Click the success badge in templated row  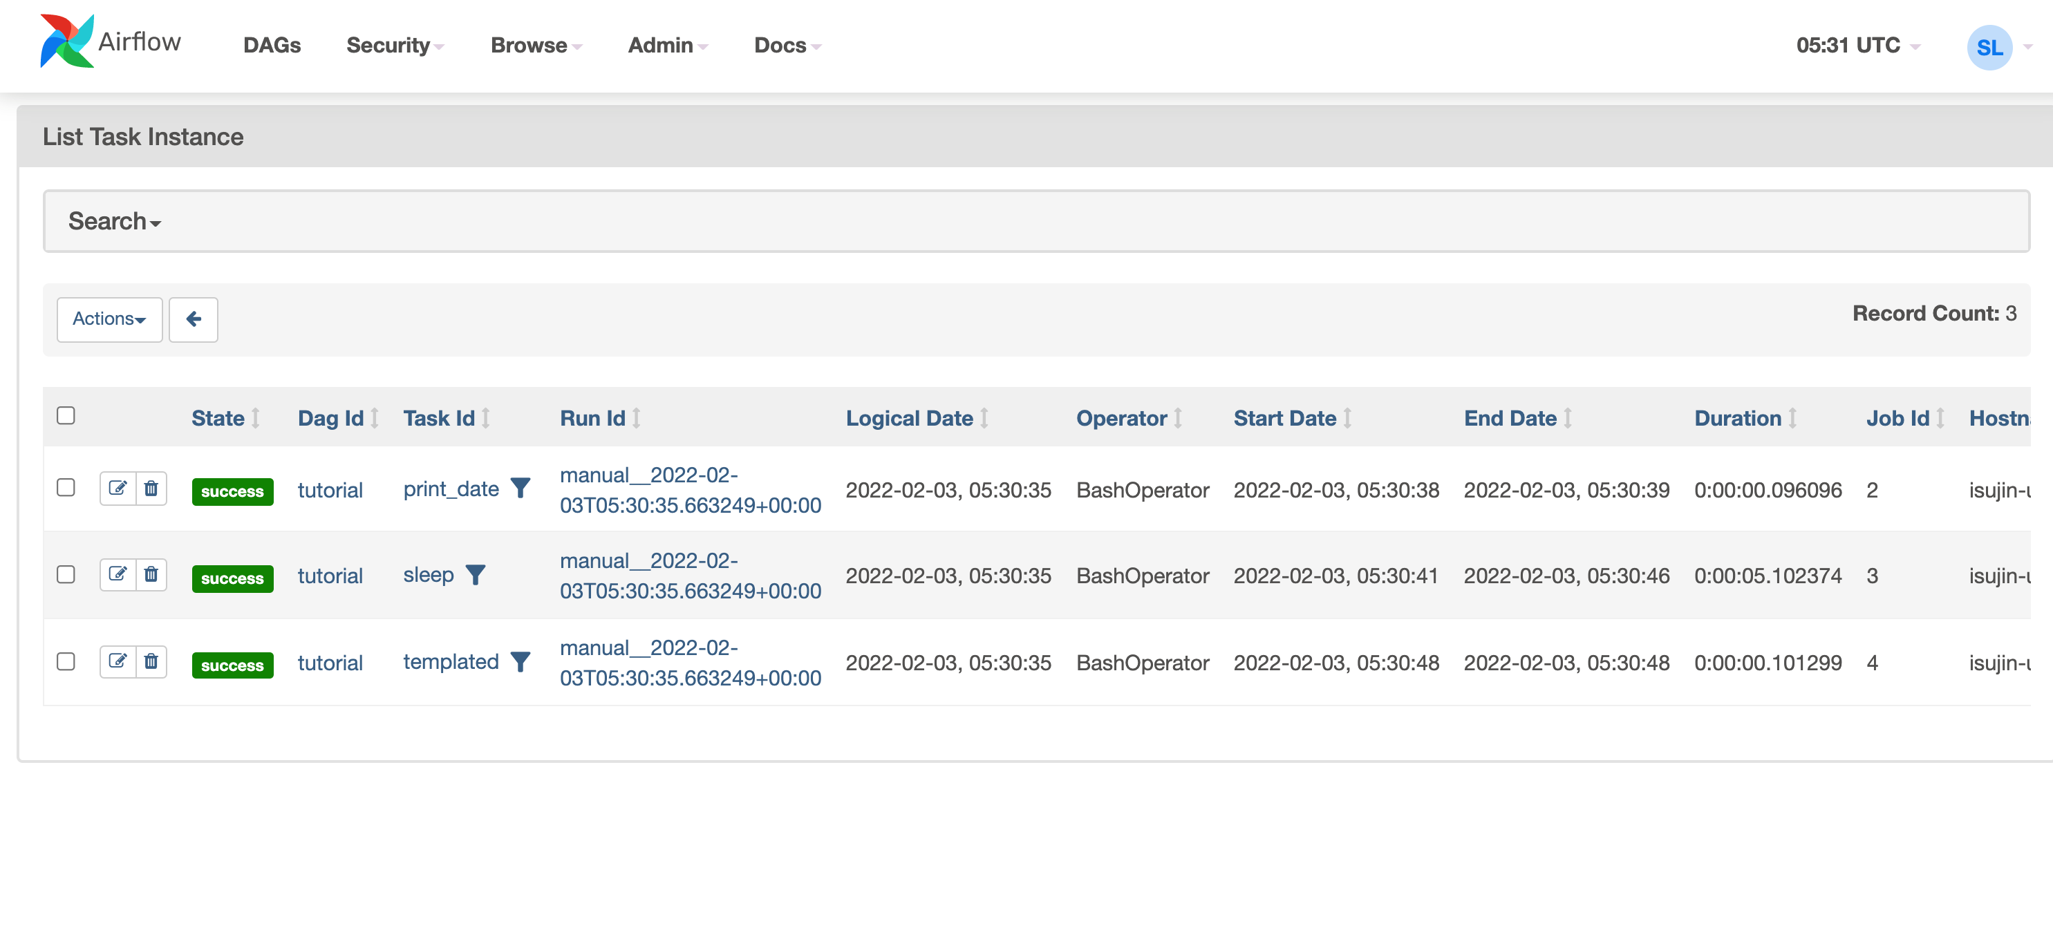(x=233, y=665)
